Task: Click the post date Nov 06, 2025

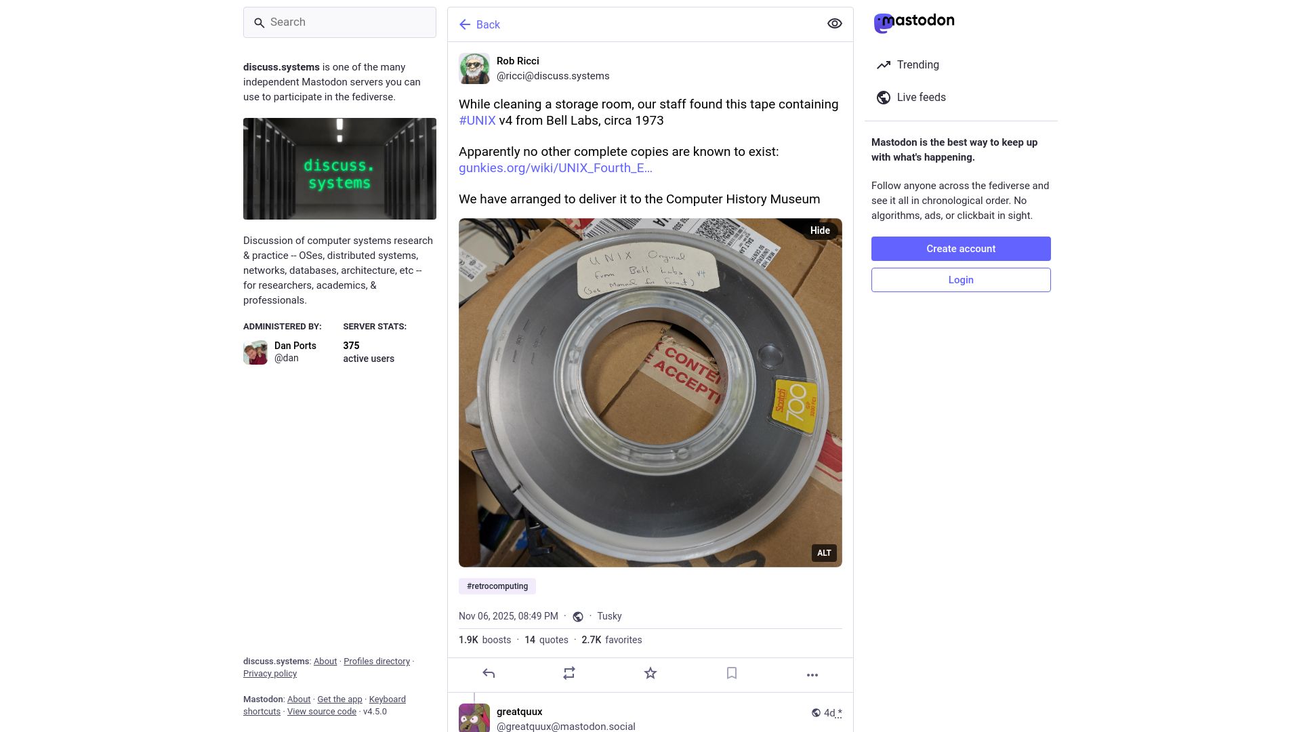Action: pyautogui.click(x=508, y=616)
